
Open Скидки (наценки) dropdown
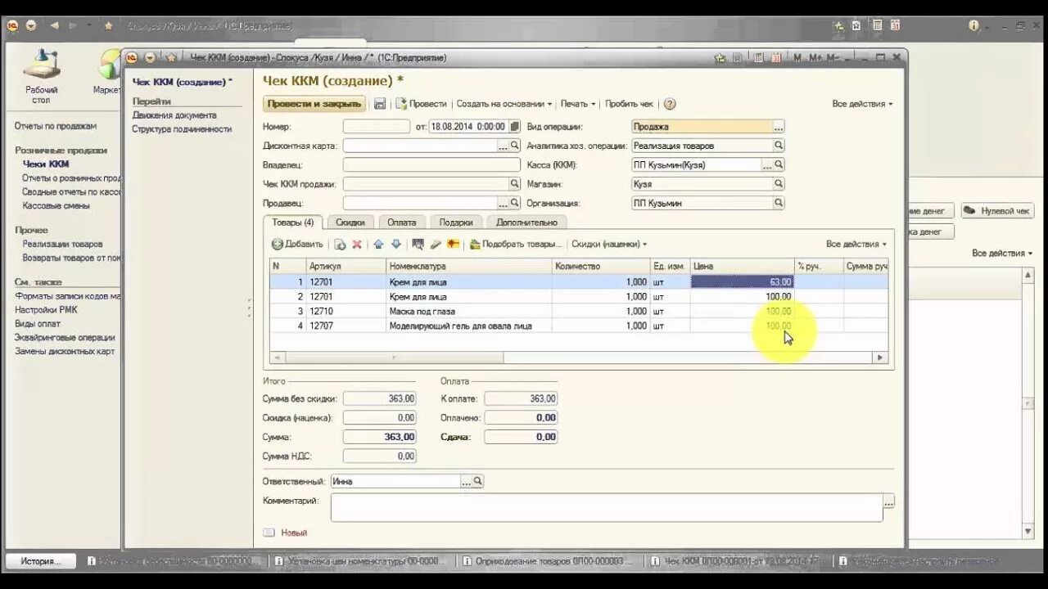pyautogui.click(x=609, y=244)
